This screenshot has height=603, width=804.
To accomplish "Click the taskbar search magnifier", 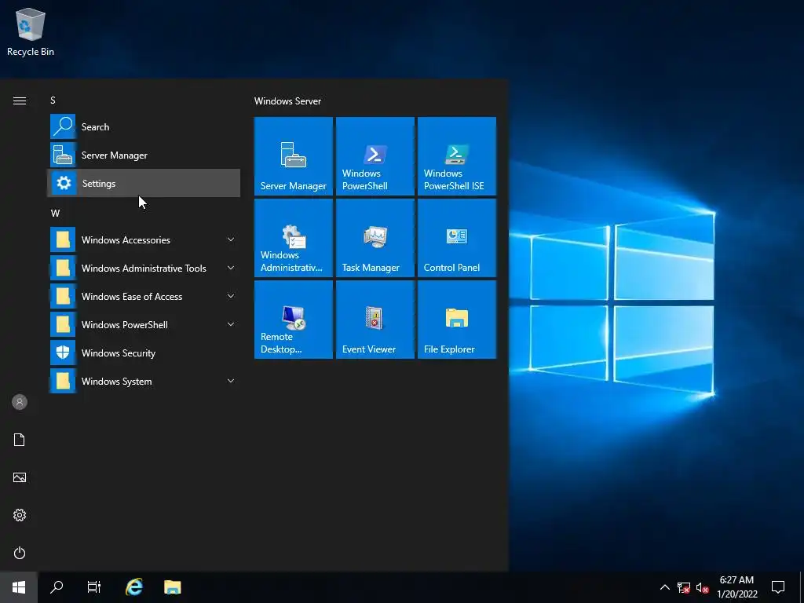I will (57, 587).
